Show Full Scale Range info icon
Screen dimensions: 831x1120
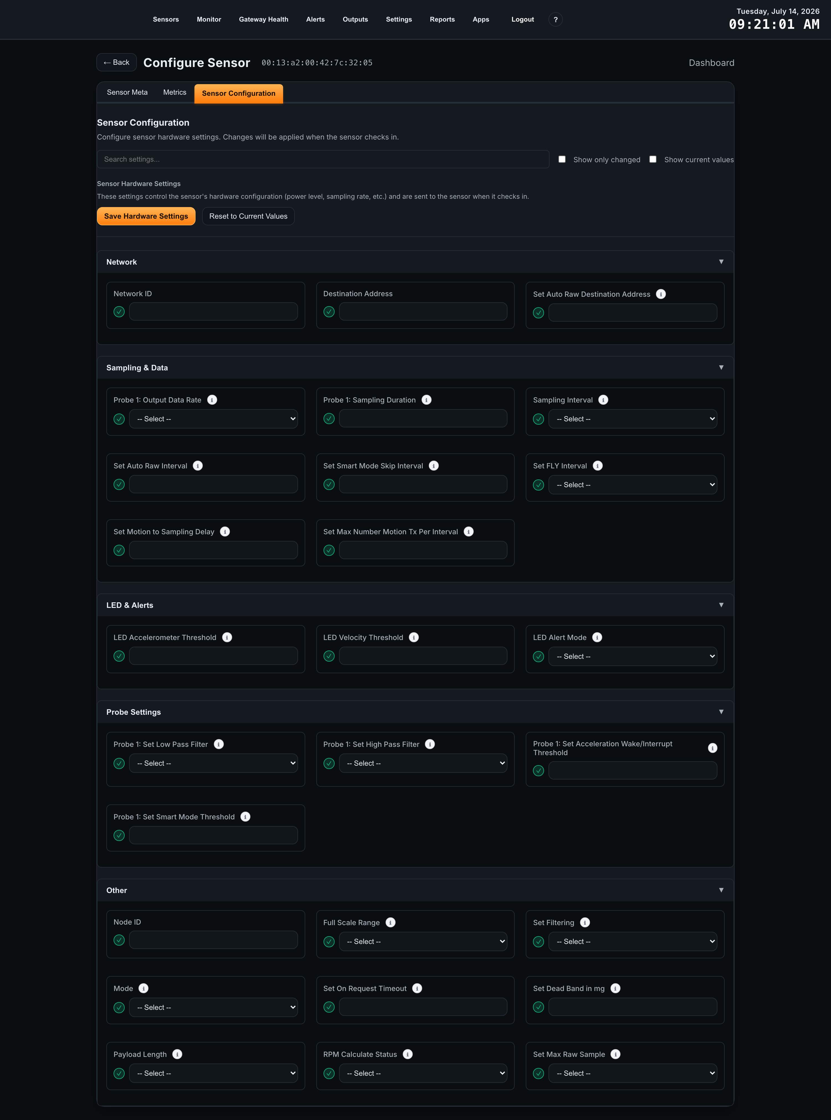point(390,922)
